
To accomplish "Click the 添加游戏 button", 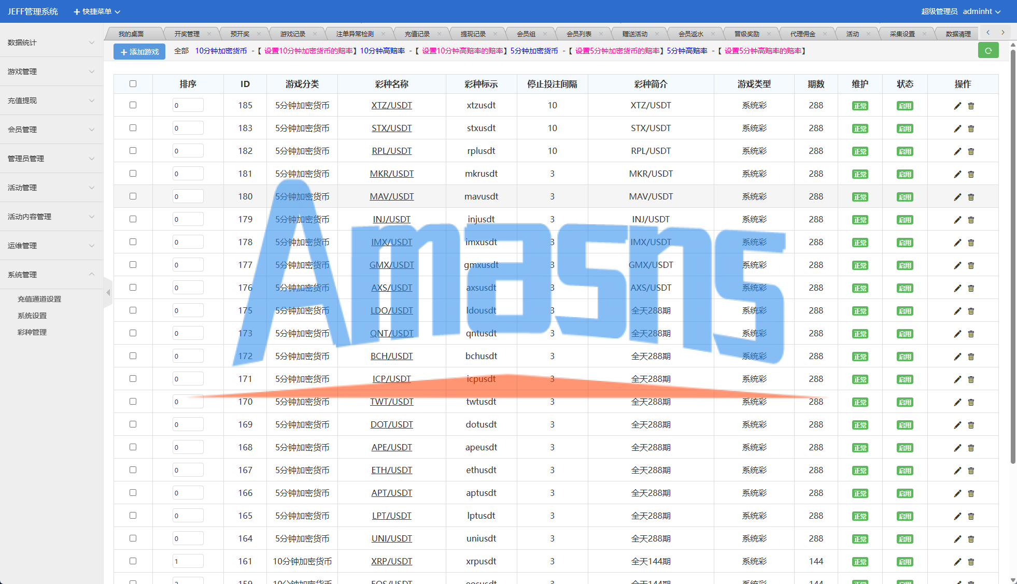I will click(x=139, y=52).
